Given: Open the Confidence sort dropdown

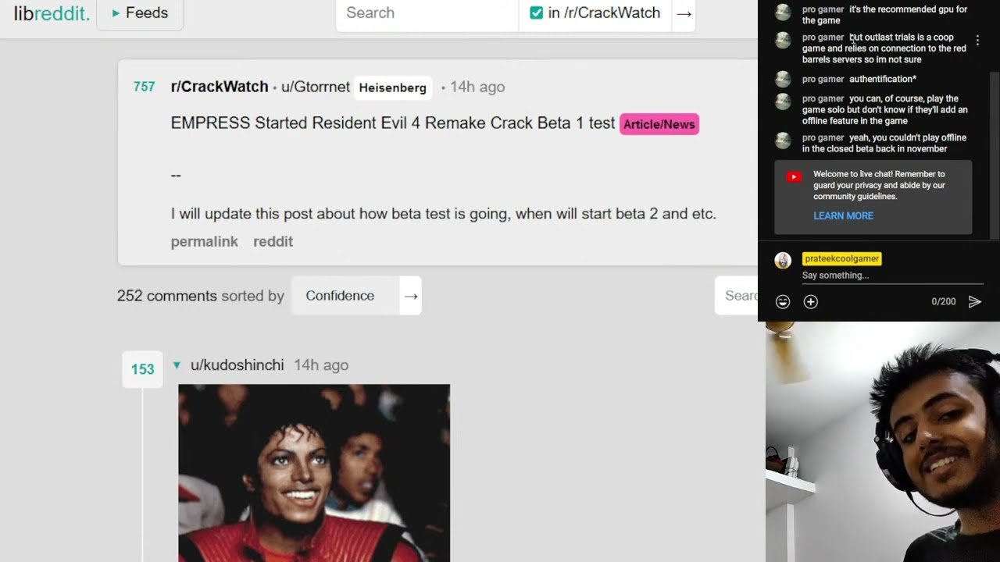Looking at the screenshot, I should (345, 296).
